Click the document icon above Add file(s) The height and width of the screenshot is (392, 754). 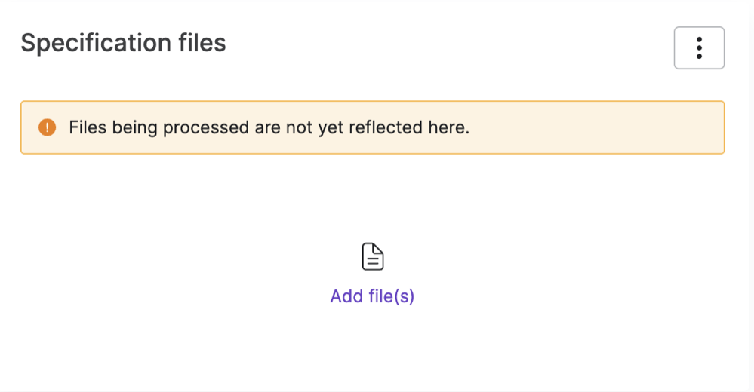(373, 256)
